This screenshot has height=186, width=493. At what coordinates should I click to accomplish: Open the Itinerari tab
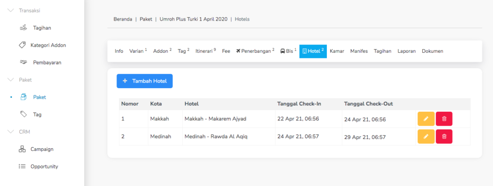[x=206, y=51]
